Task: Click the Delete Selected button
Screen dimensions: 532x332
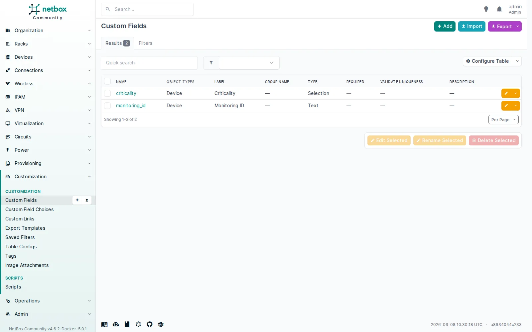Action: click(494, 140)
